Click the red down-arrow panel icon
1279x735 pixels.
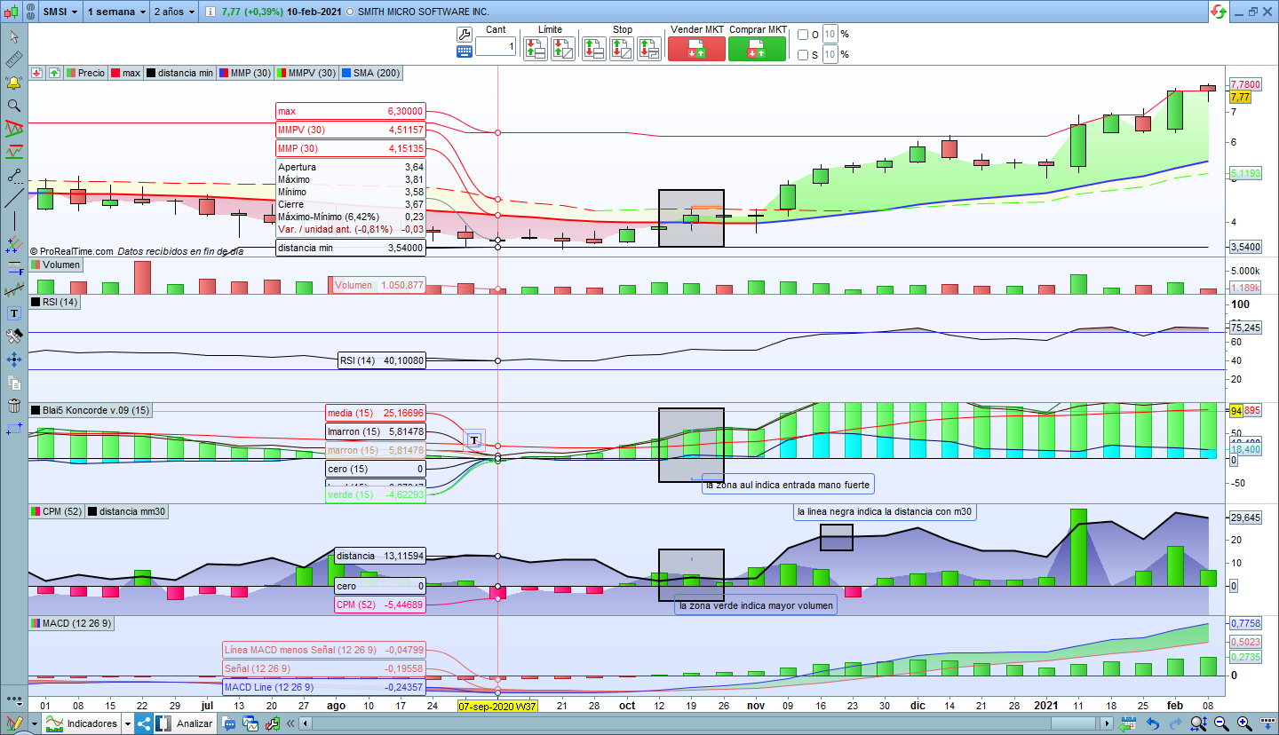[x=36, y=73]
